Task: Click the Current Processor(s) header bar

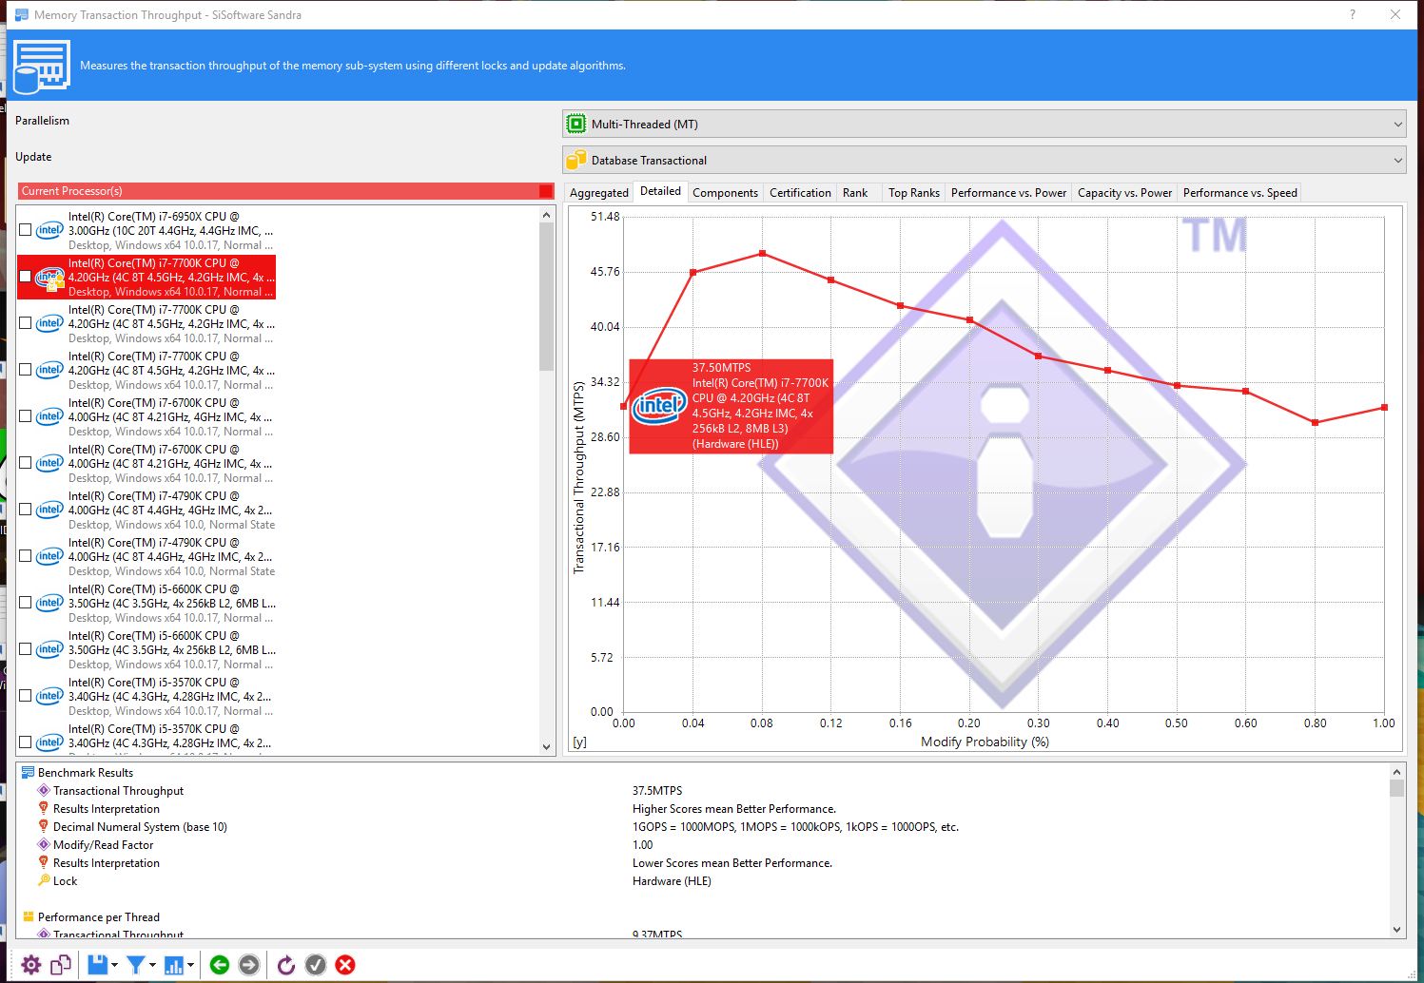Action: pos(285,191)
